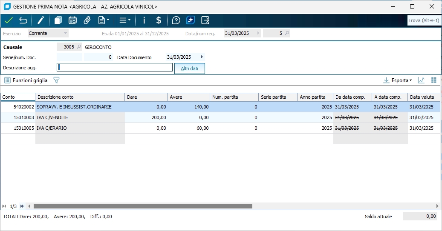
Task: Click the dollar sign icon
Action: coord(159,20)
